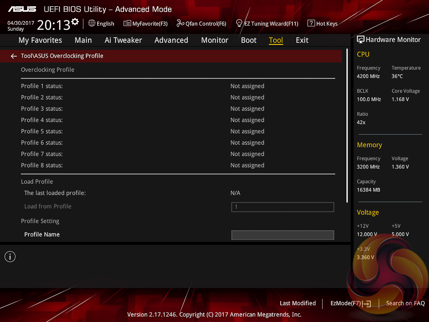Click the 04/30/2017 date text
Image resolution: width=429 pixels, height=322 pixels.
coord(21,23)
